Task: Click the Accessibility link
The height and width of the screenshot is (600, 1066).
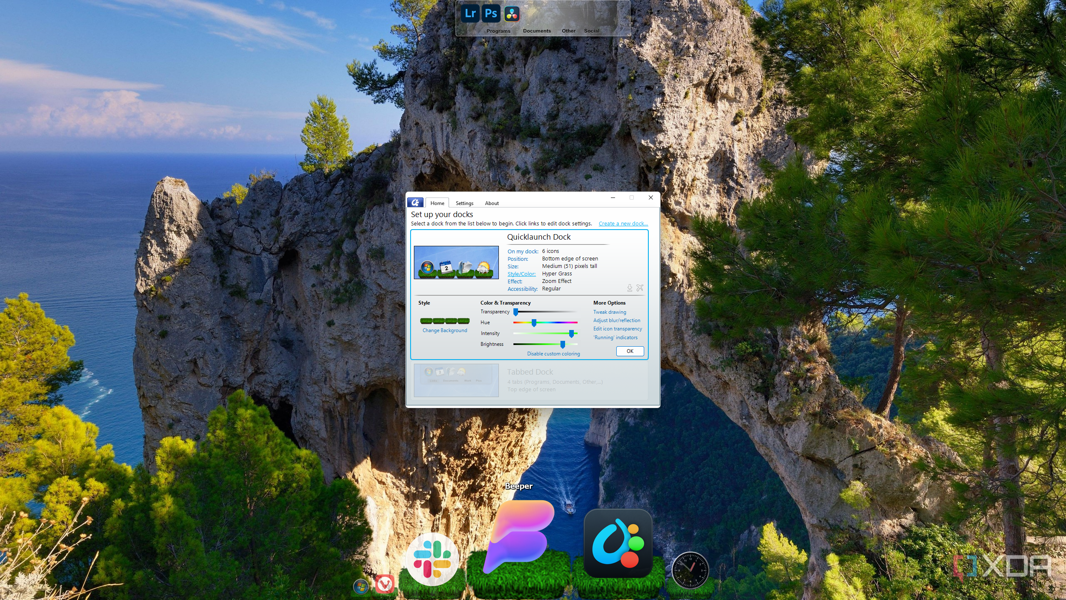Action: (x=522, y=289)
